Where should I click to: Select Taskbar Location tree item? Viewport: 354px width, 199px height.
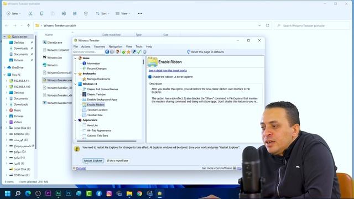tap(97, 110)
